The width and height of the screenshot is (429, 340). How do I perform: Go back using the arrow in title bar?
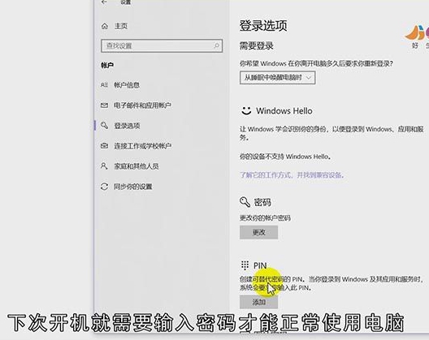tap(104, 2)
